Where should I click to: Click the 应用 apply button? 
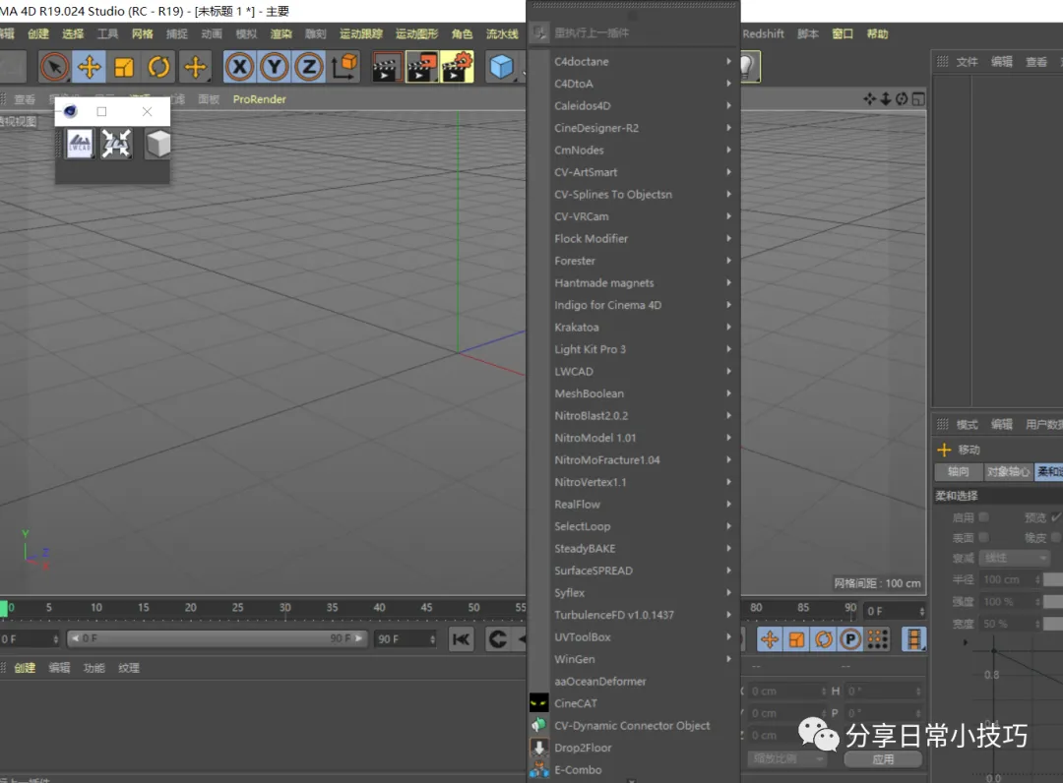[x=883, y=759]
